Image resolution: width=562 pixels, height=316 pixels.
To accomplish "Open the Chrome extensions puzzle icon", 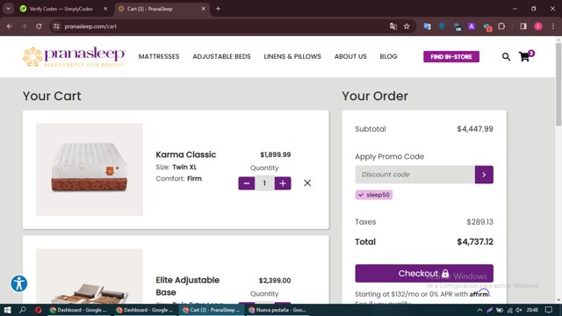I will tap(501, 26).
